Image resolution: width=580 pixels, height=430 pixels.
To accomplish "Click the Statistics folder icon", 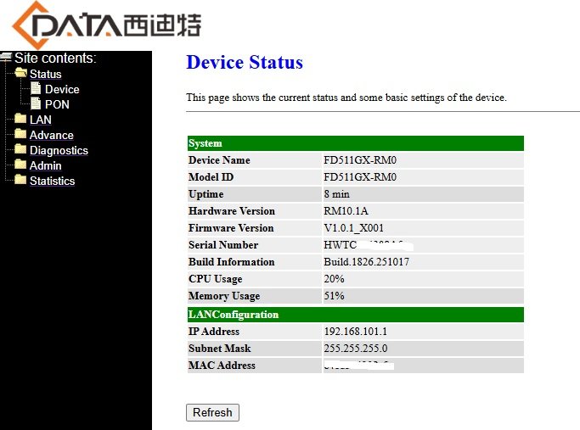I will pyautogui.click(x=20, y=180).
